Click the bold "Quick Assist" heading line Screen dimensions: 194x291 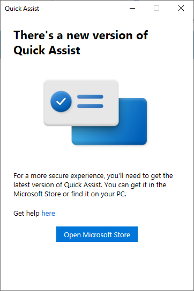[47, 51]
